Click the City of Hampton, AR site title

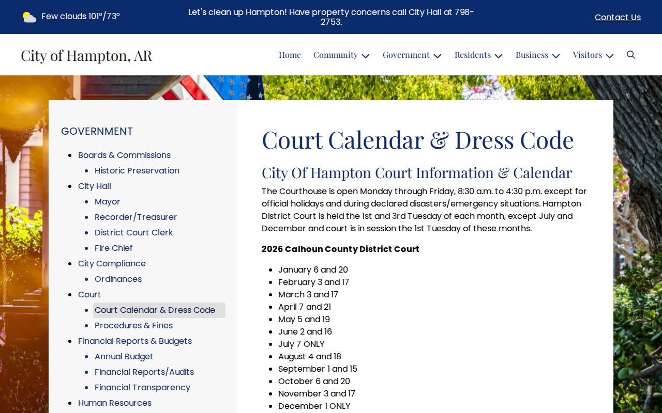point(86,55)
